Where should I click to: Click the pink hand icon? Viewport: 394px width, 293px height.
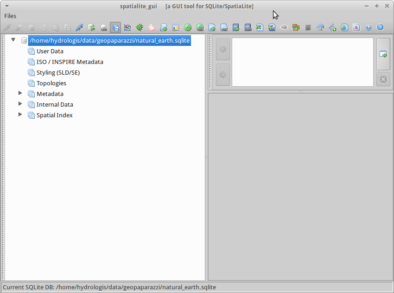click(152, 27)
